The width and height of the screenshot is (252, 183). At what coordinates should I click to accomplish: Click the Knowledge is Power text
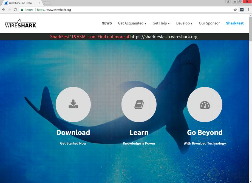[x=139, y=143]
